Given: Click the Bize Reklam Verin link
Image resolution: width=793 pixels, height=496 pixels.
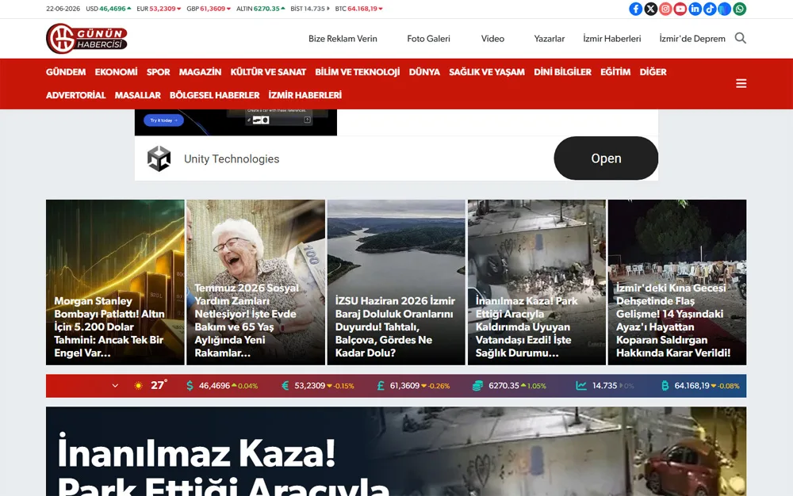Looking at the screenshot, I should (343, 39).
